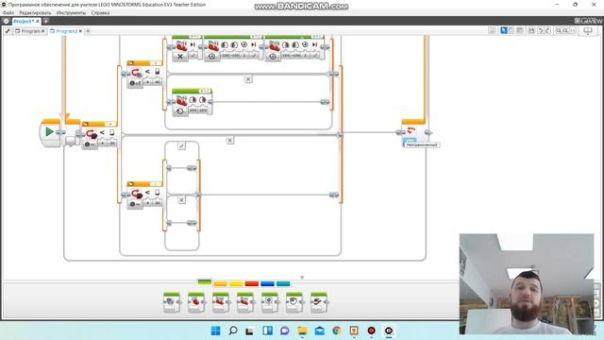Select the true (check) case of the innermost switch

click(181, 145)
